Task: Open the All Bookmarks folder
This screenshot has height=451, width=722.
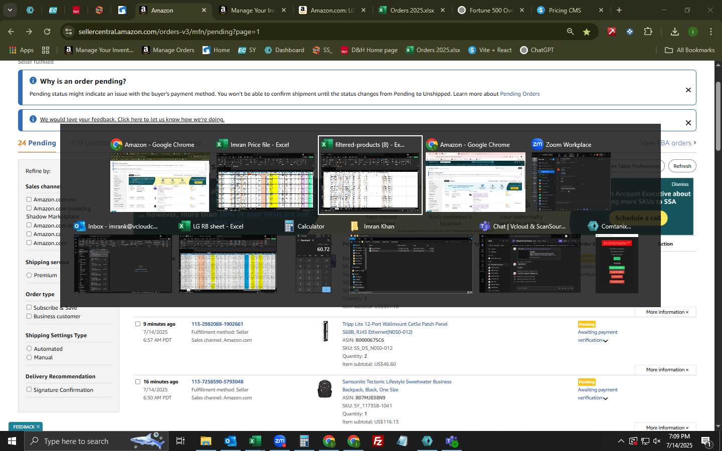Action: tap(689, 50)
